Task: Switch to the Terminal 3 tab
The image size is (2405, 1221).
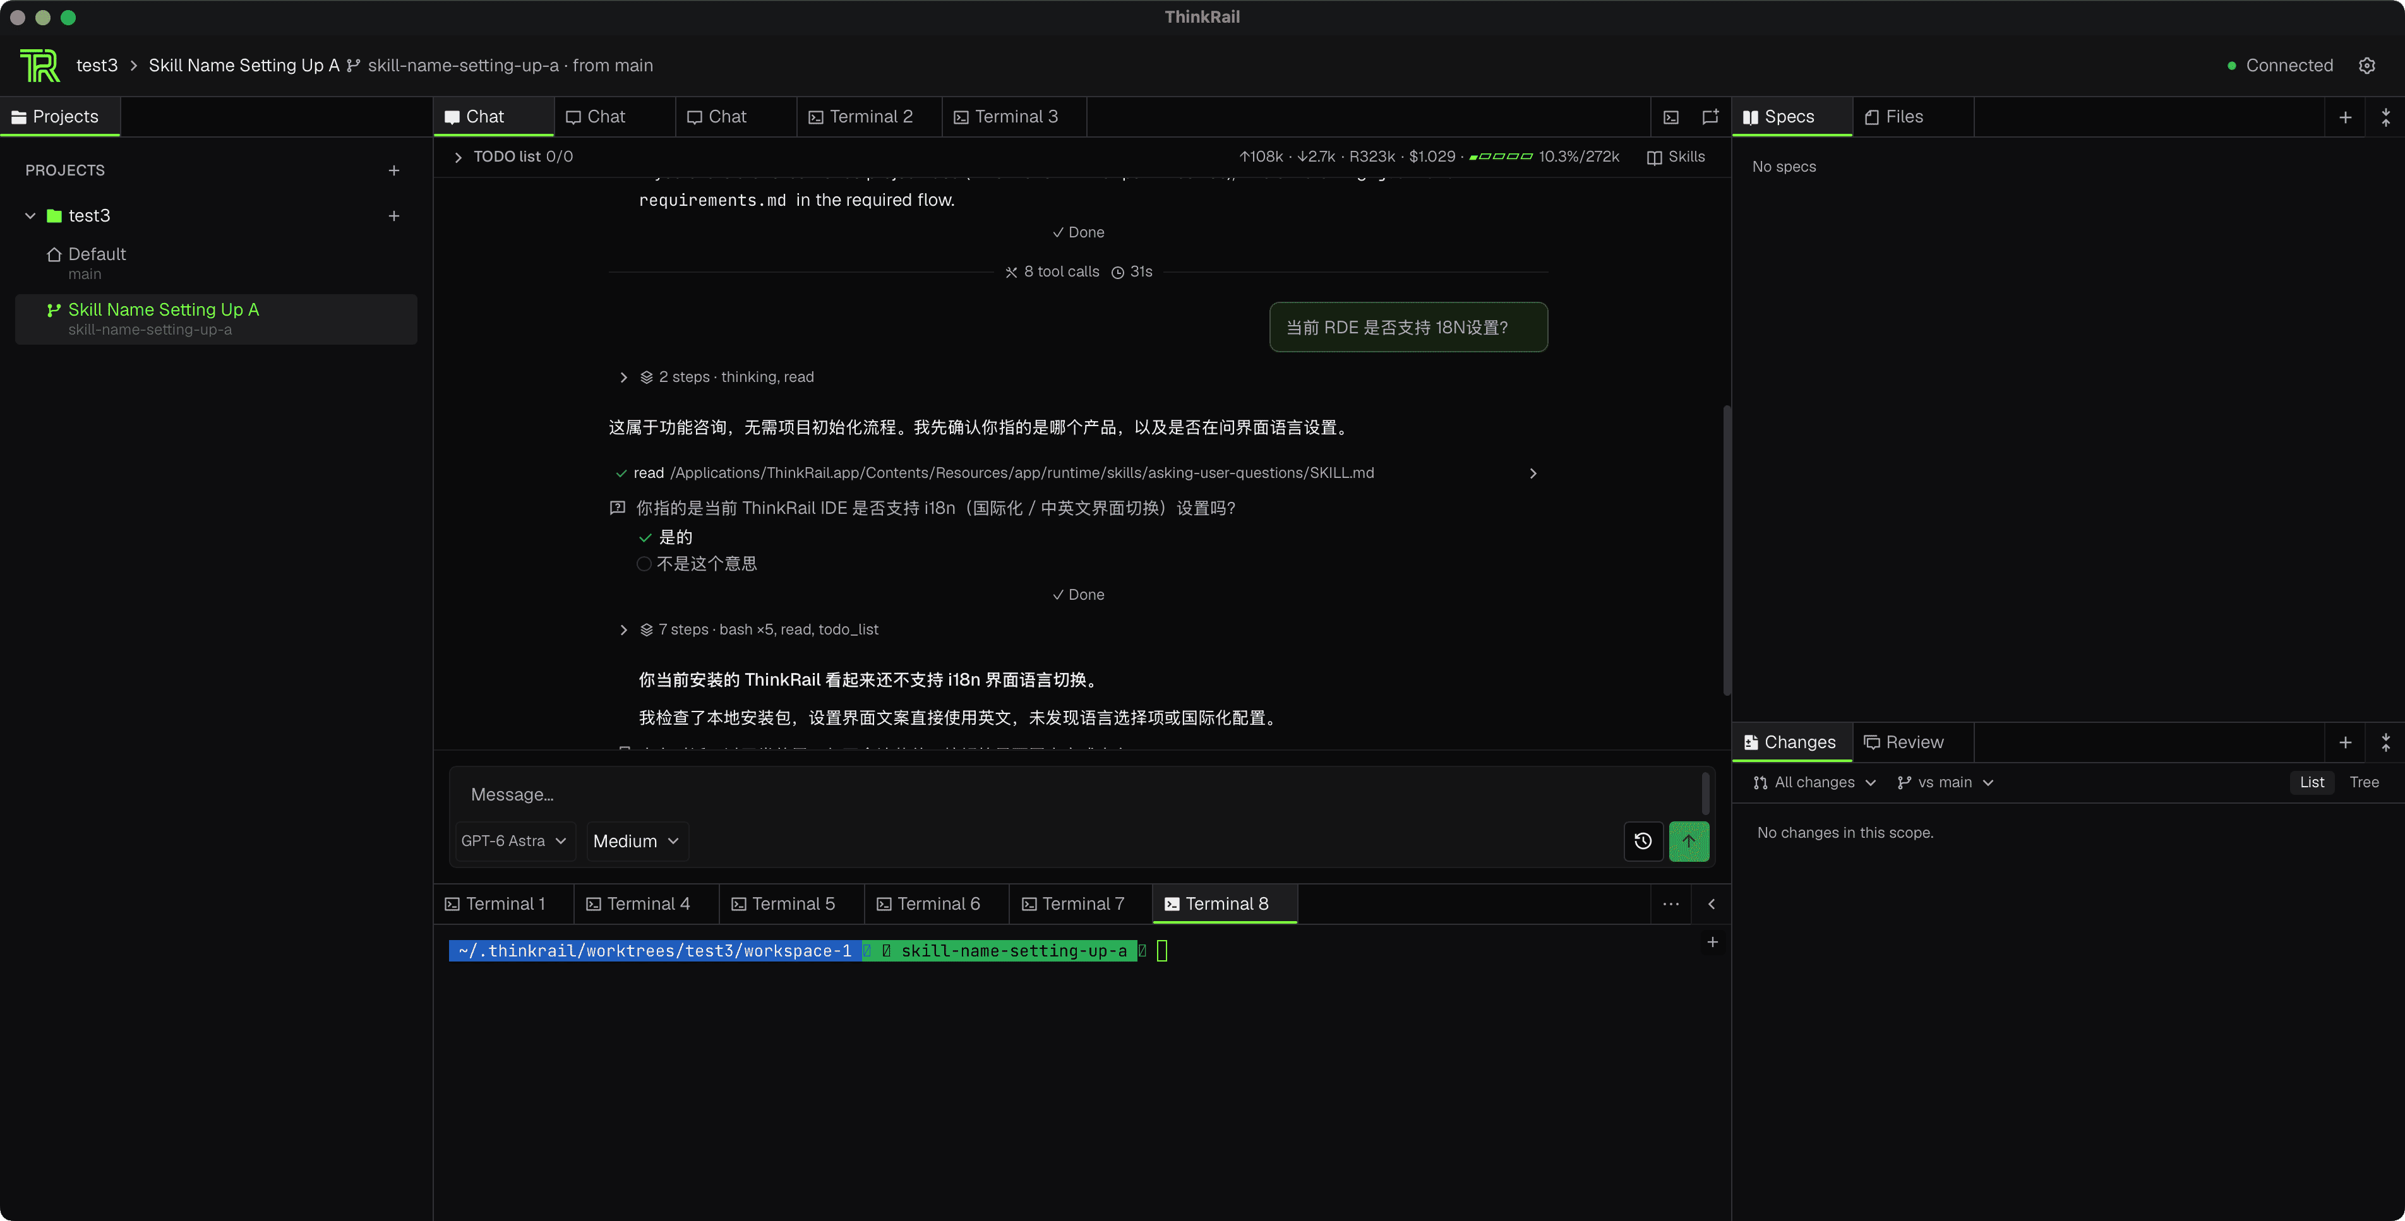Action: pos(1015,117)
